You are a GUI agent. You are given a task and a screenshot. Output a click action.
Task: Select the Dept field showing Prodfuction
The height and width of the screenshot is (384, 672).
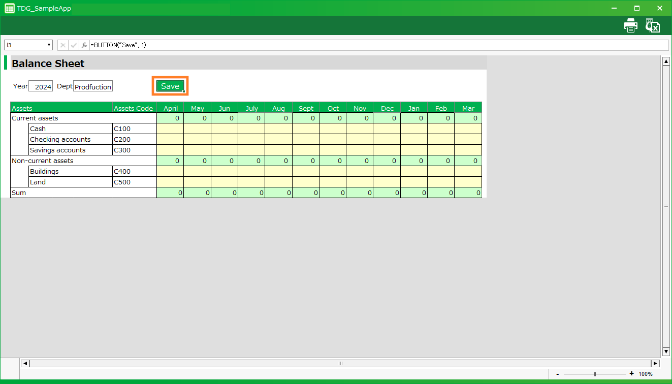(93, 87)
